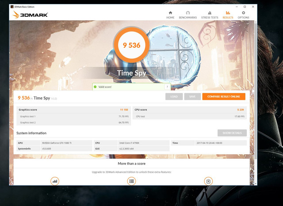This screenshot has width=283, height=206.
Task: Click the scrollbar down arrow
Action: tap(256, 183)
